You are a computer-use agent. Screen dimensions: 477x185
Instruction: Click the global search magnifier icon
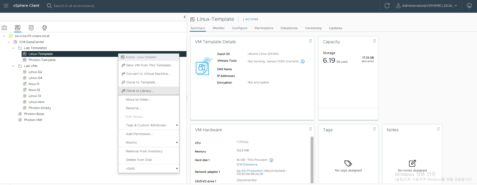coord(49,6)
